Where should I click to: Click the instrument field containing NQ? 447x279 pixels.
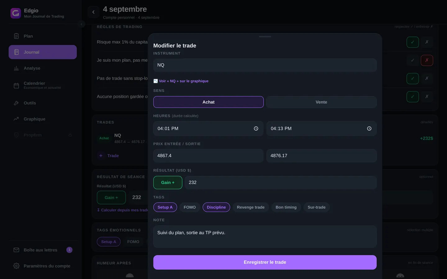[265, 65]
